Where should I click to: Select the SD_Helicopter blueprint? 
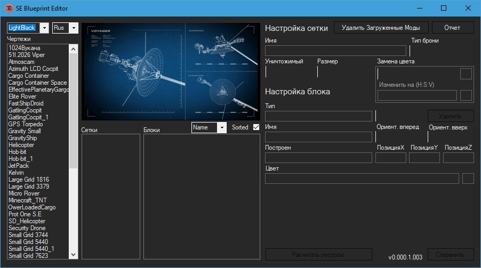click(x=38, y=221)
